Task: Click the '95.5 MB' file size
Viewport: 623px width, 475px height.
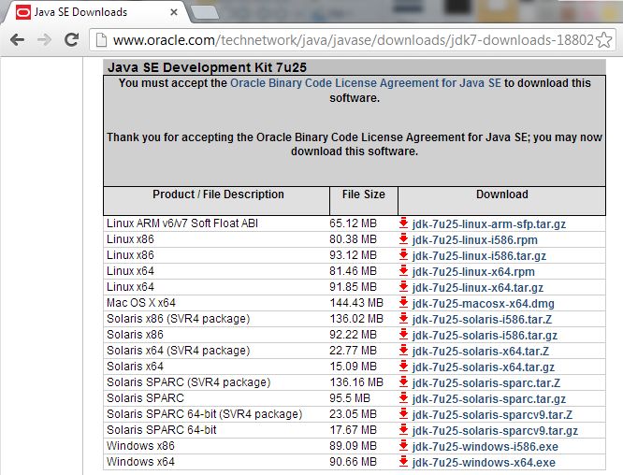Action: coord(350,398)
